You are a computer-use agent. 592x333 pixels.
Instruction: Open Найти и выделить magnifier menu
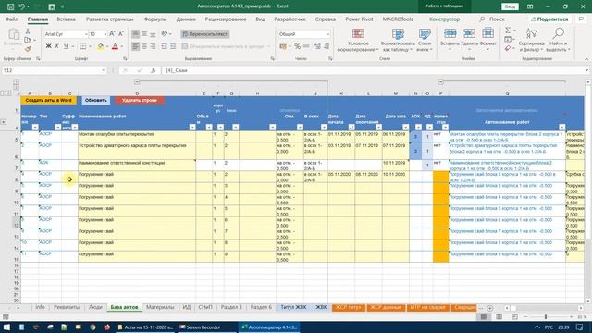point(558,40)
